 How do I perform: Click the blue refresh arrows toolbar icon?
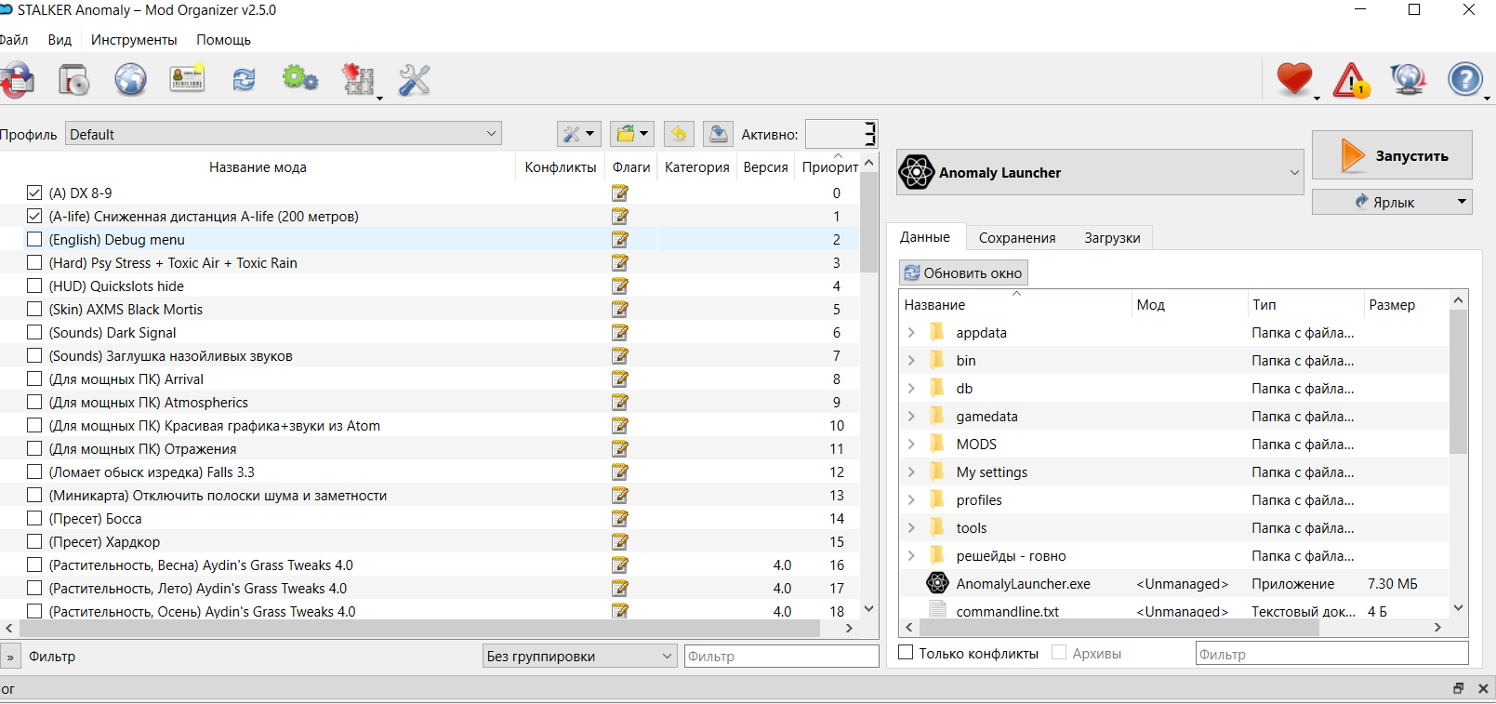click(244, 80)
